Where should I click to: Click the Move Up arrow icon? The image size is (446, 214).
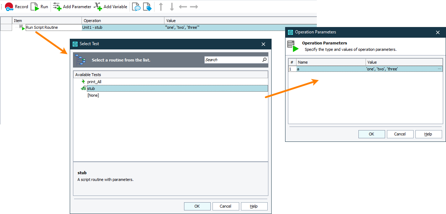[161, 7]
